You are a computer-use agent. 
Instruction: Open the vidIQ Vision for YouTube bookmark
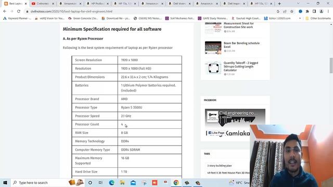click(x=50, y=19)
